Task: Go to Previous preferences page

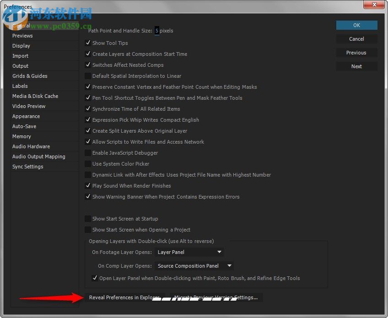Action: 356,53
